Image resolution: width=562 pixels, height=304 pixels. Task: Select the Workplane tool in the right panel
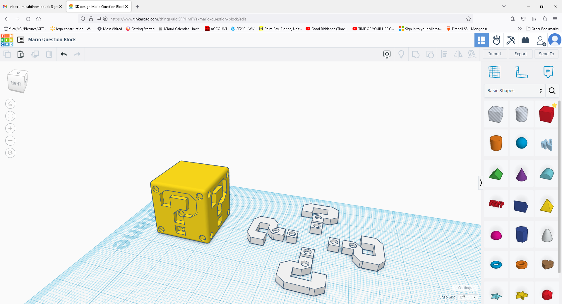495,72
